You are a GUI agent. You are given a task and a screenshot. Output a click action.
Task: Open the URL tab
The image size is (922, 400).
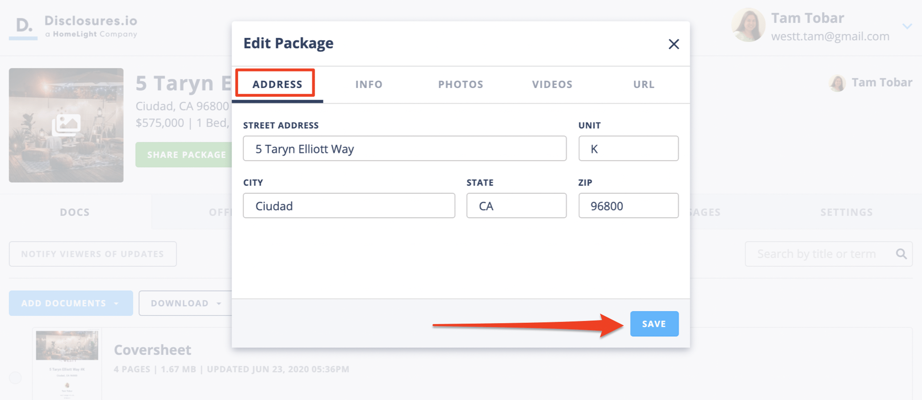point(644,84)
